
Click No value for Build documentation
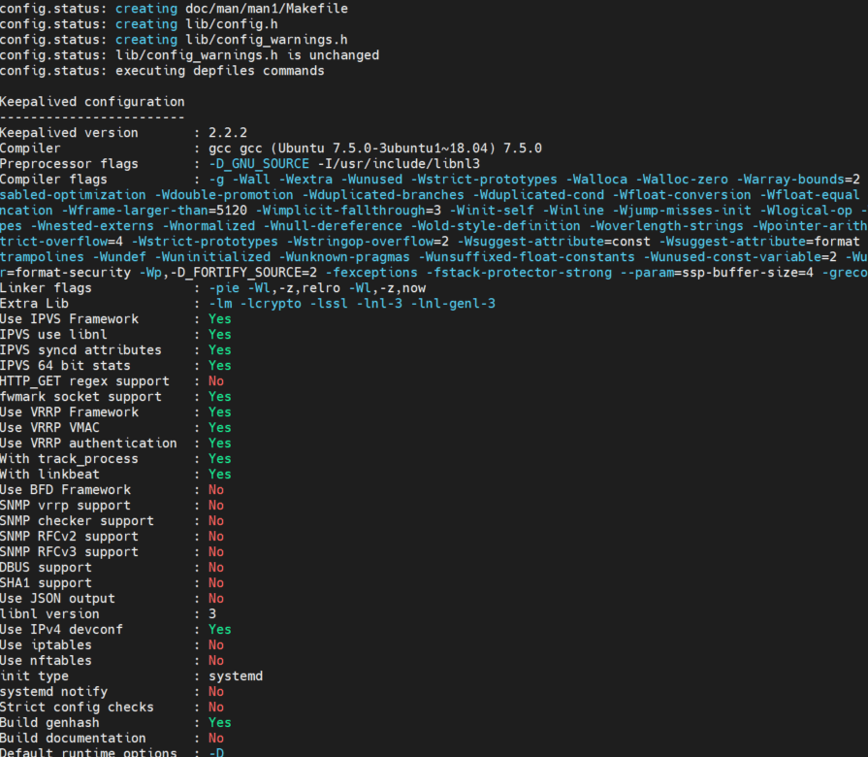tap(216, 738)
